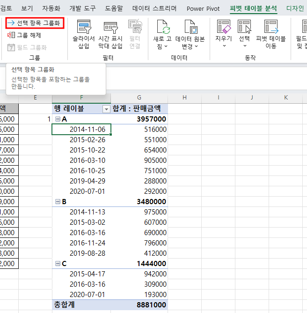Select column K header
This screenshot has height=313, width=307.
285,98
